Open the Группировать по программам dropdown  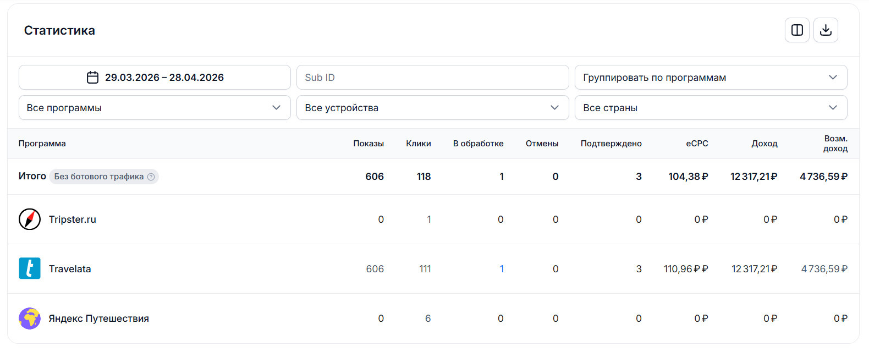(x=711, y=78)
